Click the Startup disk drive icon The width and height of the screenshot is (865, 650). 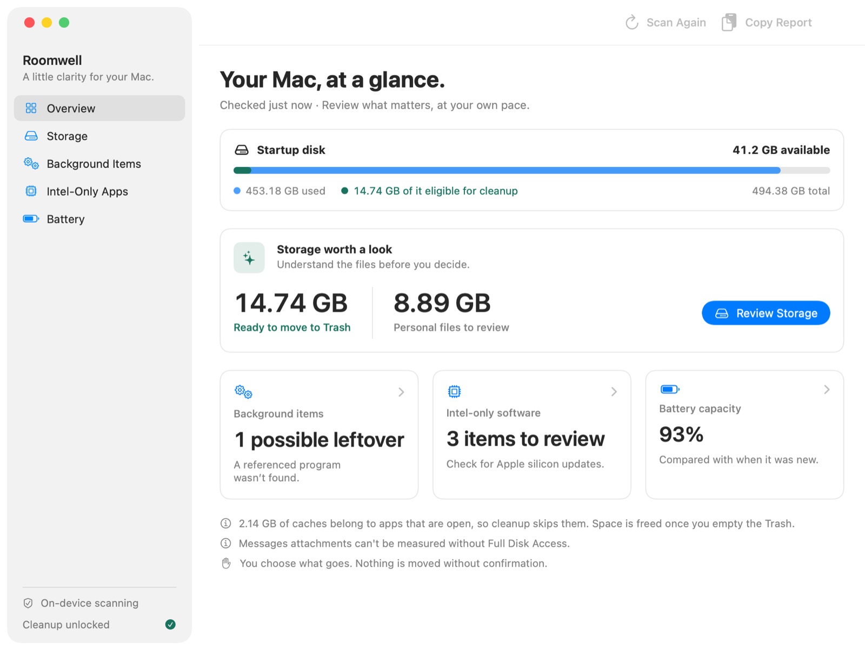click(x=242, y=150)
